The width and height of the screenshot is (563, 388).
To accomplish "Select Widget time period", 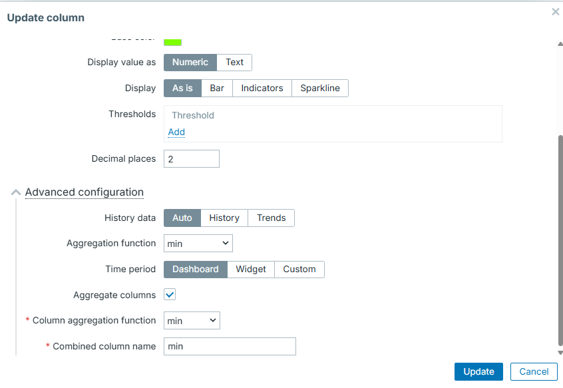I will pos(251,270).
